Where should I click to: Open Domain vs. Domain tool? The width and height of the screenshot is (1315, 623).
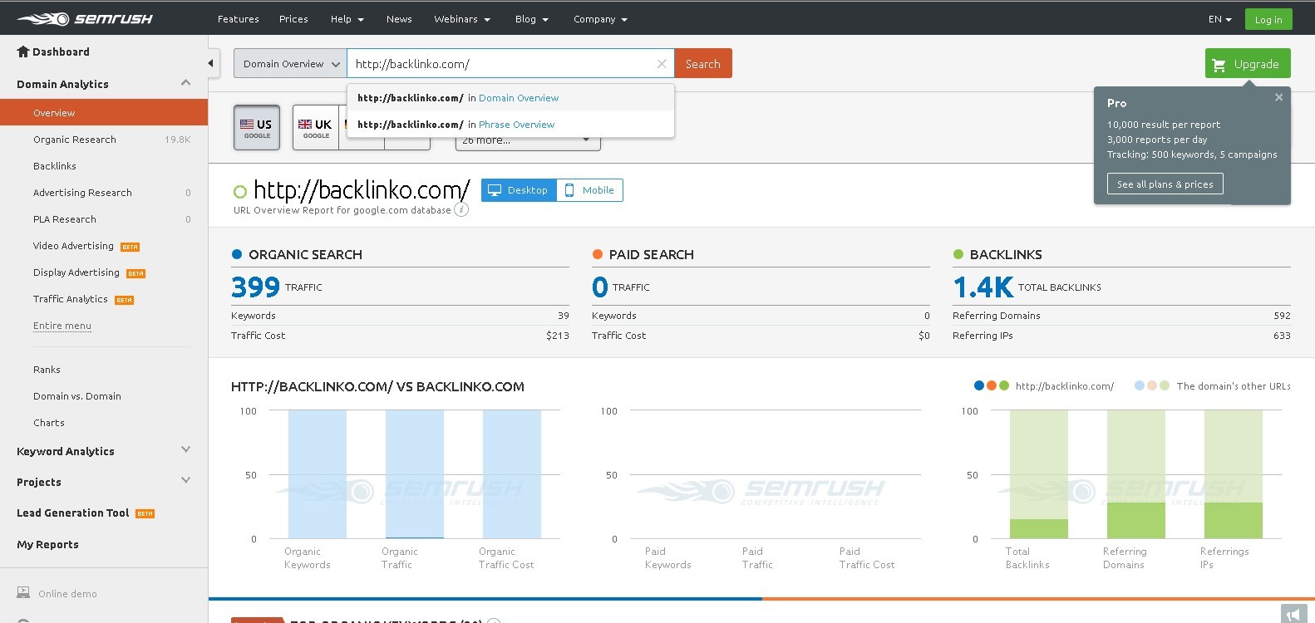coord(77,396)
